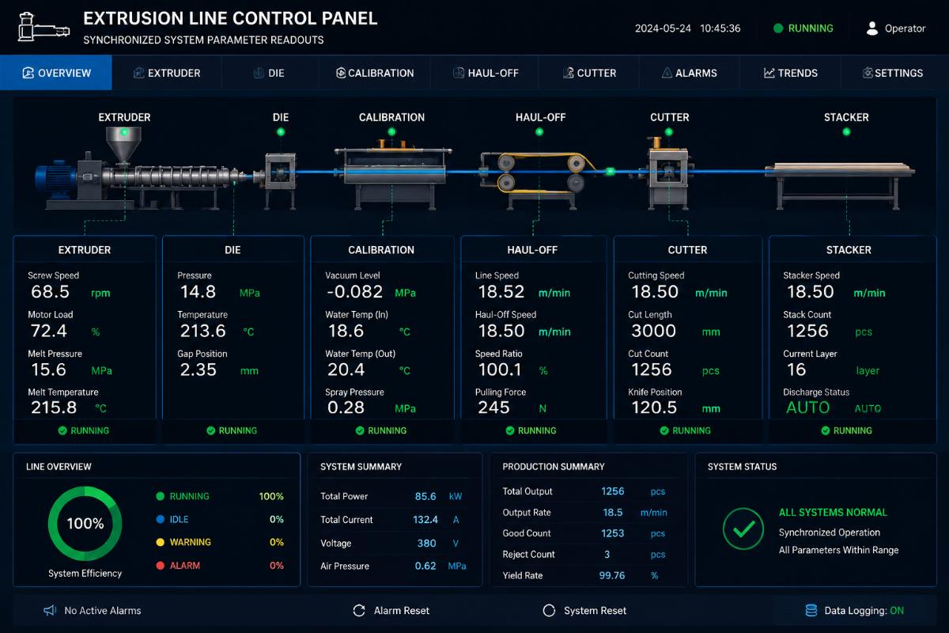Click the Screw Speed value 68.5
The width and height of the screenshot is (949, 633).
(51, 292)
